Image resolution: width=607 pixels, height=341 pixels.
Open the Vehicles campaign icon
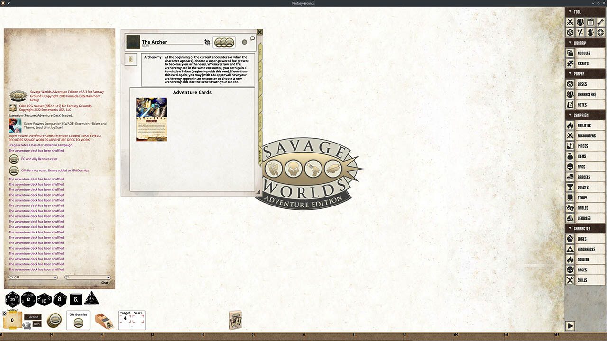[570, 218]
